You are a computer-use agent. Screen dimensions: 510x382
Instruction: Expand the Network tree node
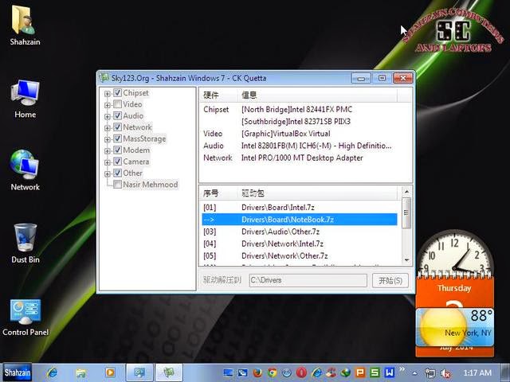point(108,128)
